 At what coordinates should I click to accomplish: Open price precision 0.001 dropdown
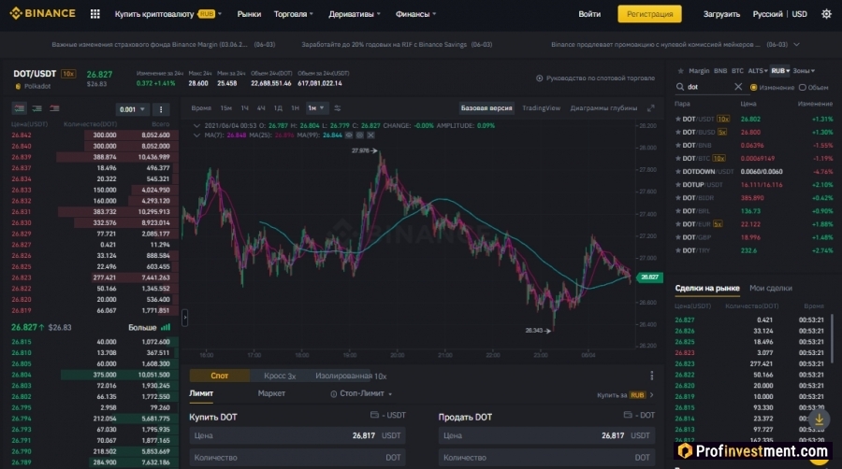(132, 109)
